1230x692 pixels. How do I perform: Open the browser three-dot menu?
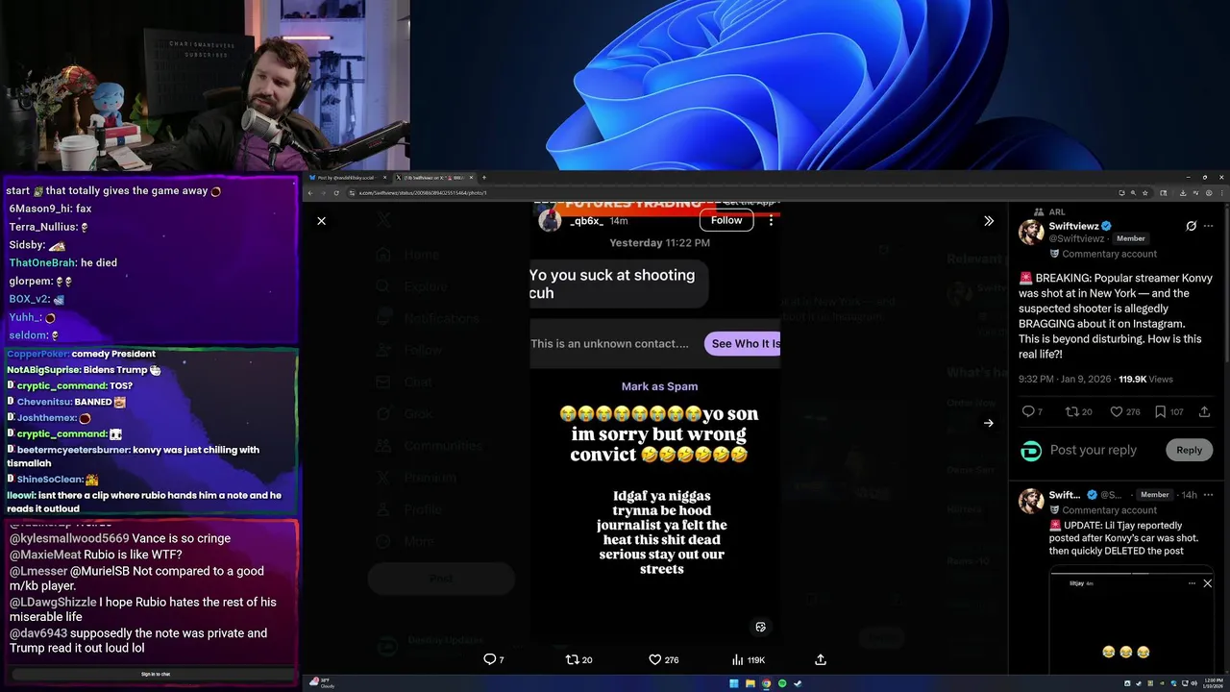coord(1222,193)
